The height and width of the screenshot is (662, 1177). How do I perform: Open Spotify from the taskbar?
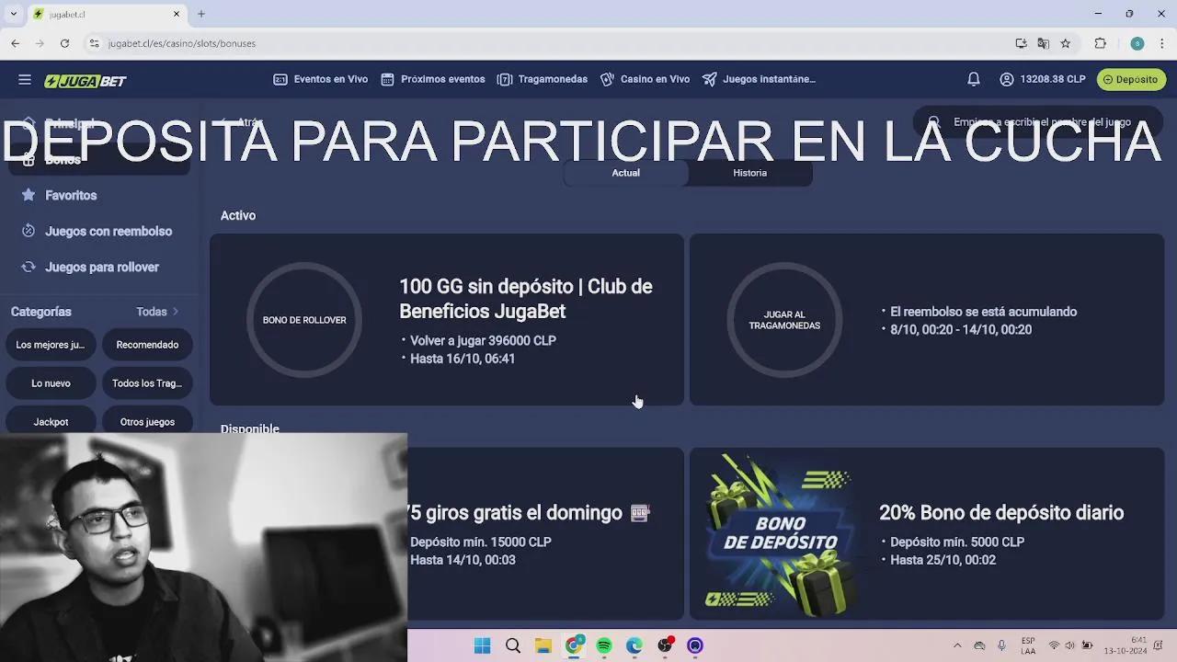point(604,645)
